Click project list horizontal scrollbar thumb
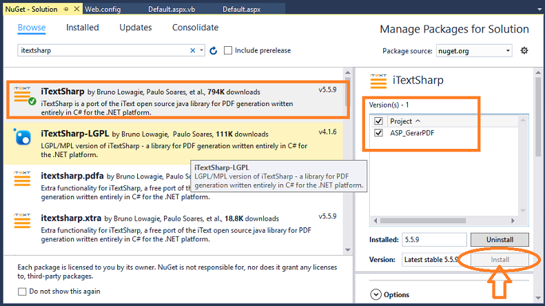This screenshot has height=306, width=545. 422,221
